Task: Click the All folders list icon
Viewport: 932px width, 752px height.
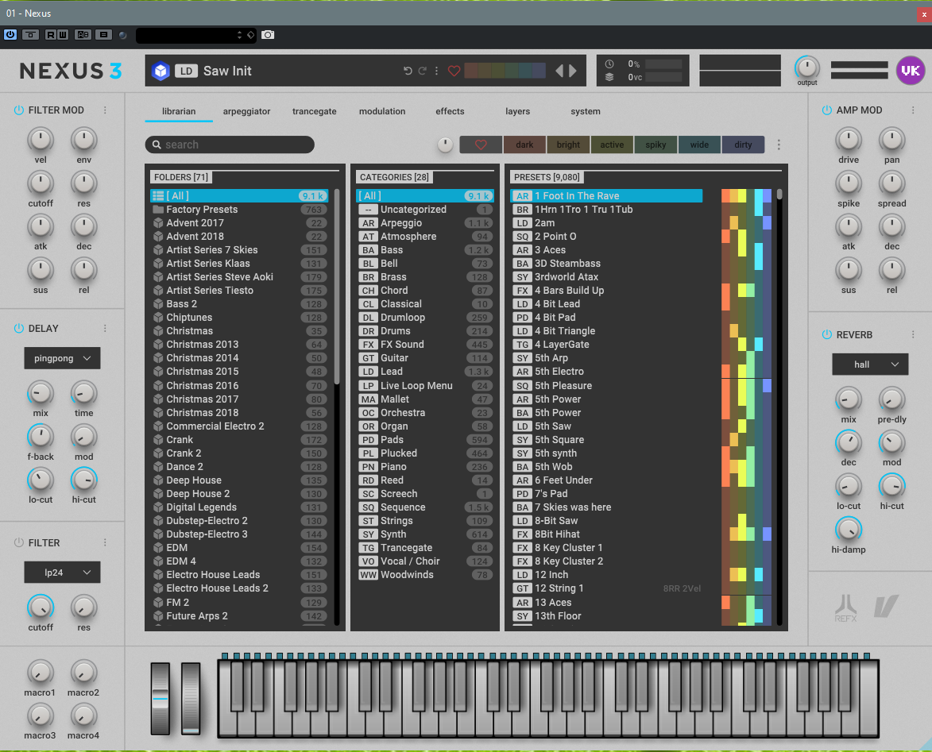Action: point(158,195)
